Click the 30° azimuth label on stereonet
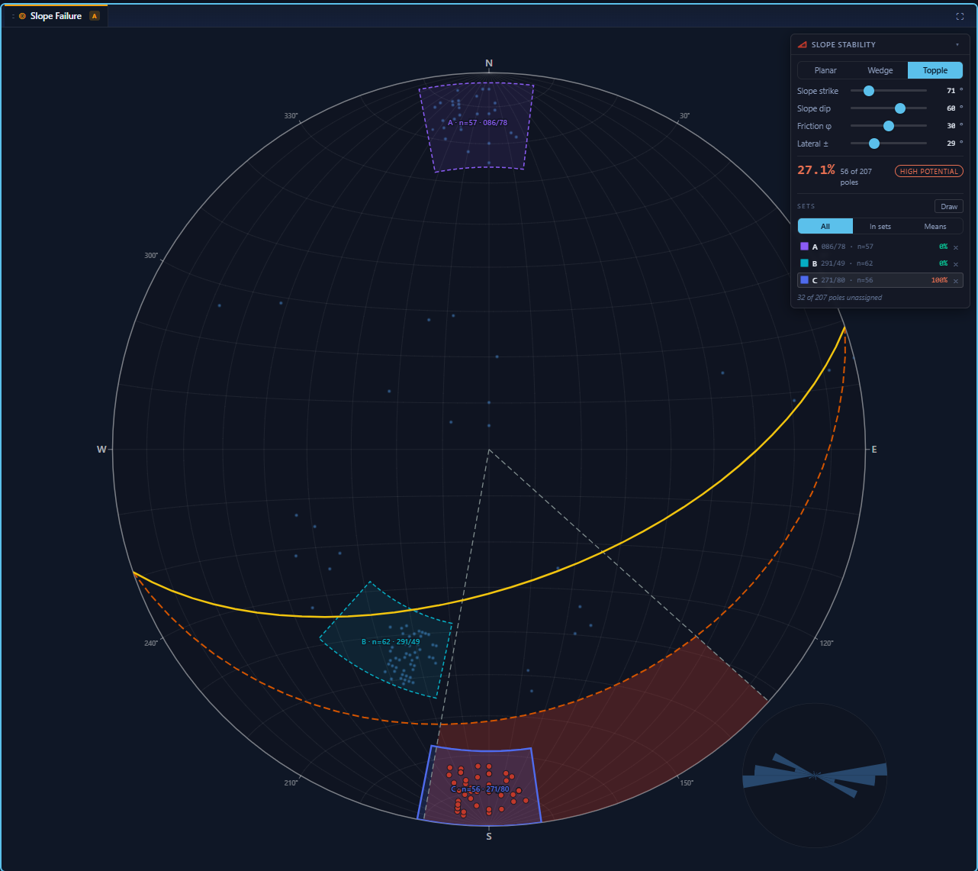This screenshot has height=871, width=978. coord(684,116)
